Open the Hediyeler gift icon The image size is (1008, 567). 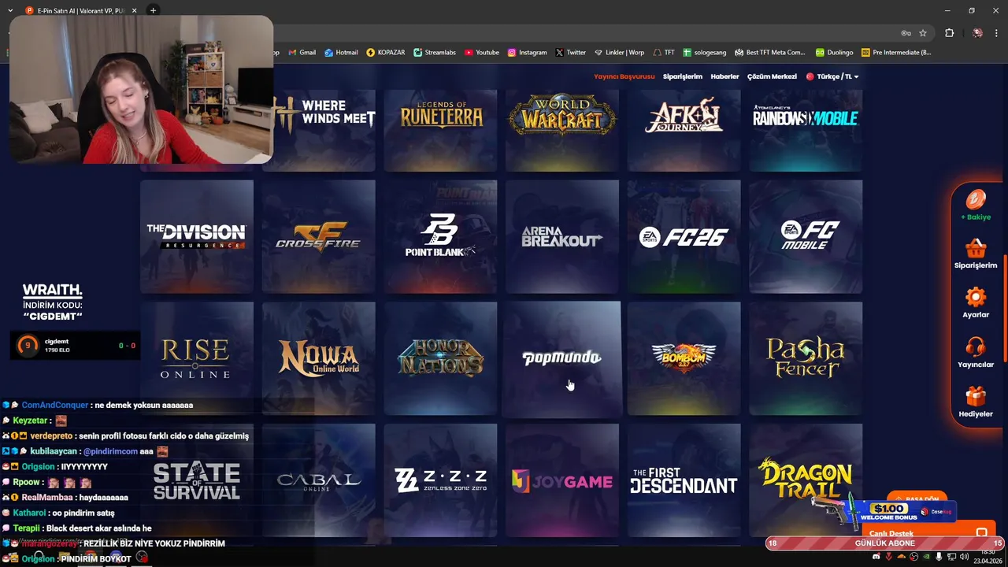[x=976, y=396]
